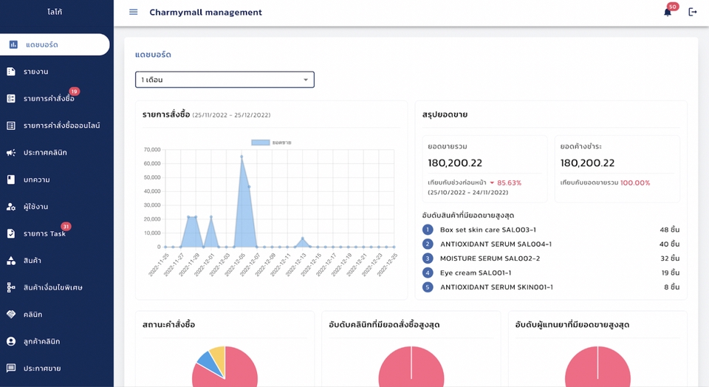Click the 19 badge on รายการคำสั่งซื้อ
Screen dimensions: 709x387
[74, 92]
